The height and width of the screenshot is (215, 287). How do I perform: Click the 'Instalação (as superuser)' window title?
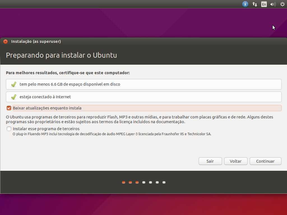(x=36, y=41)
